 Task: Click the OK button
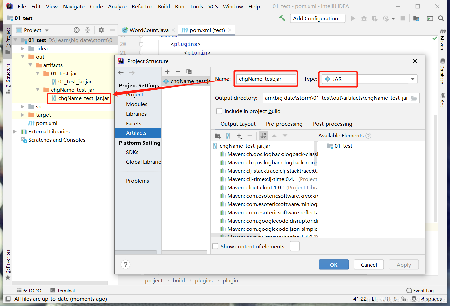[x=334, y=265]
